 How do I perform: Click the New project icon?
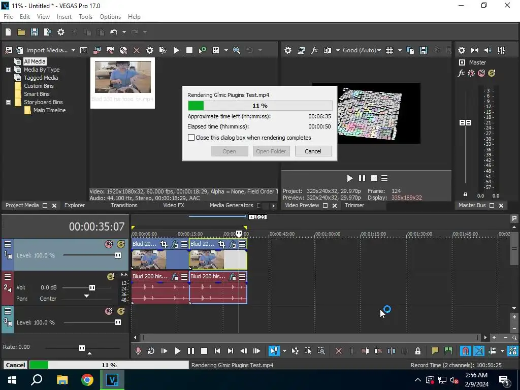pyautogui.click(x=8, y=32)
